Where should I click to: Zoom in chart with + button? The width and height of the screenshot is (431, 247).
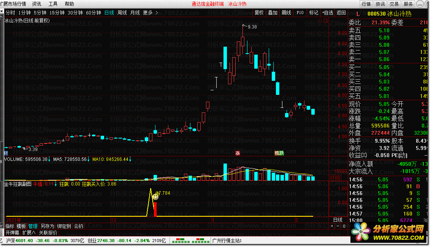[x=332, y=226]
